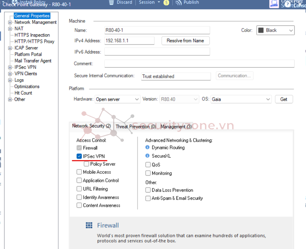Check the QoS checkbox
The height and width of the screenshot is (249, 306).
[148, 165]
